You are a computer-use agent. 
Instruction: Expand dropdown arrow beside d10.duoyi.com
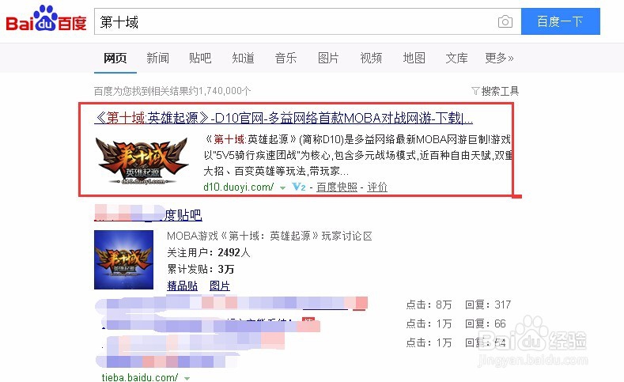click(282, 187)
